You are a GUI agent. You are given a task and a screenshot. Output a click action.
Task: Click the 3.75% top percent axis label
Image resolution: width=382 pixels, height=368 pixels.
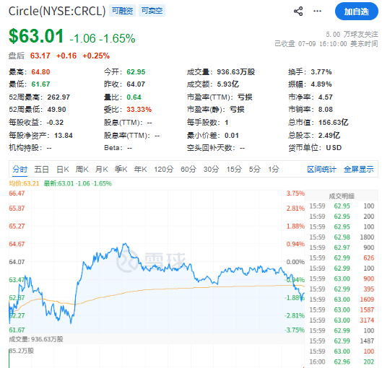pos(295,193)
